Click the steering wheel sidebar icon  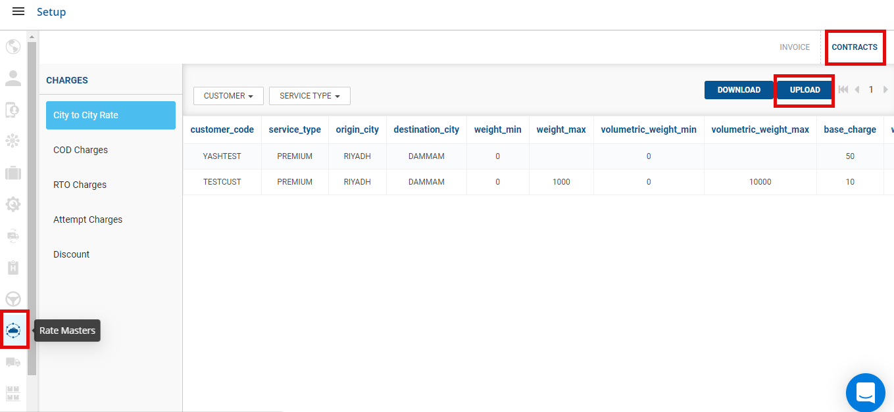point(13,299)
